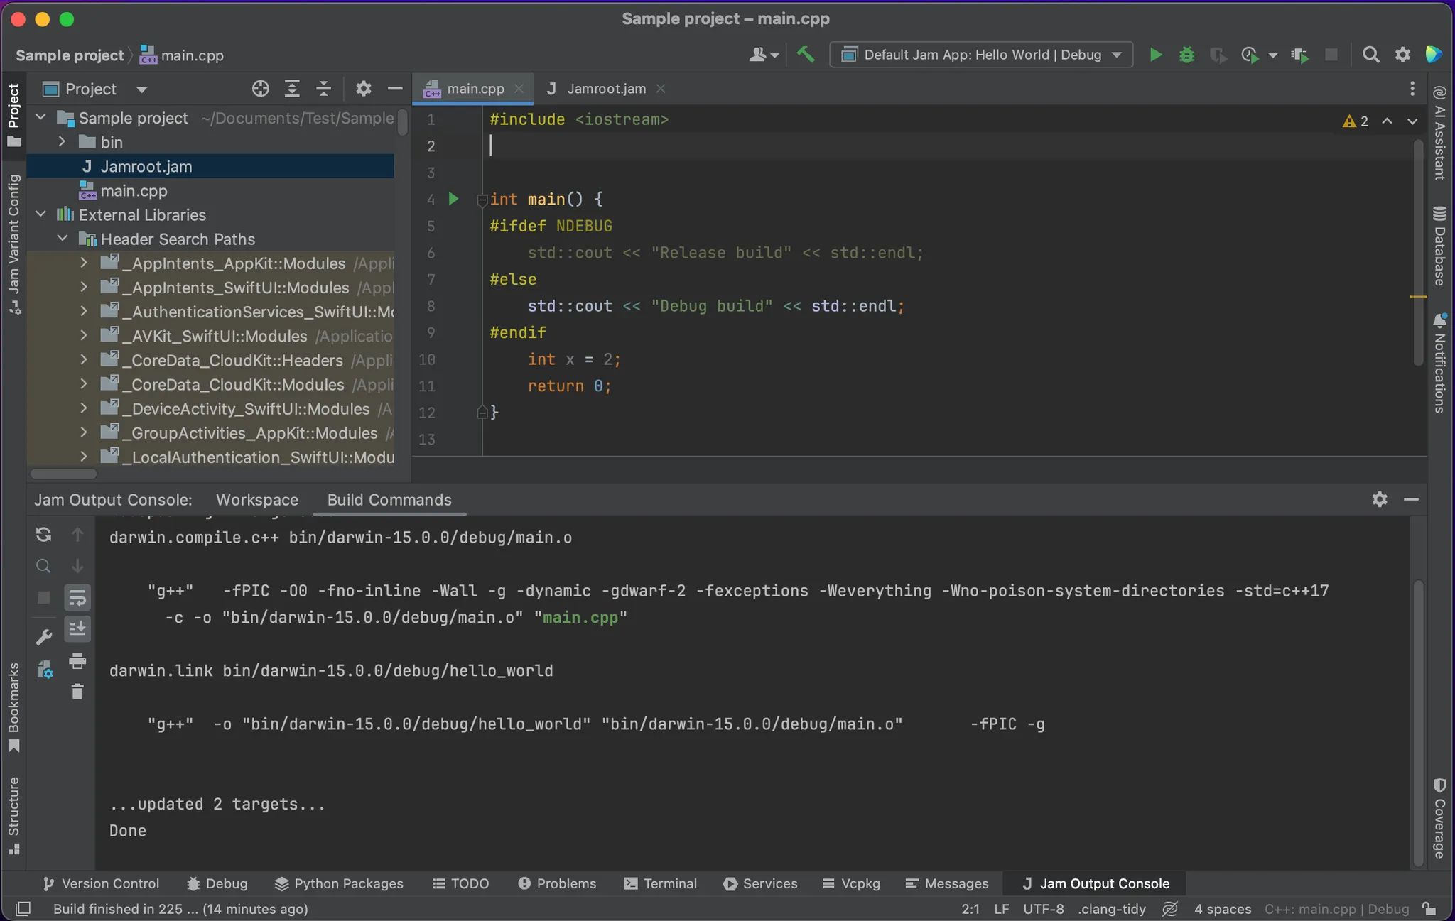Clear console with trash icon
The height and width of the screenshot is (921, 1455).
pos(77,691)
